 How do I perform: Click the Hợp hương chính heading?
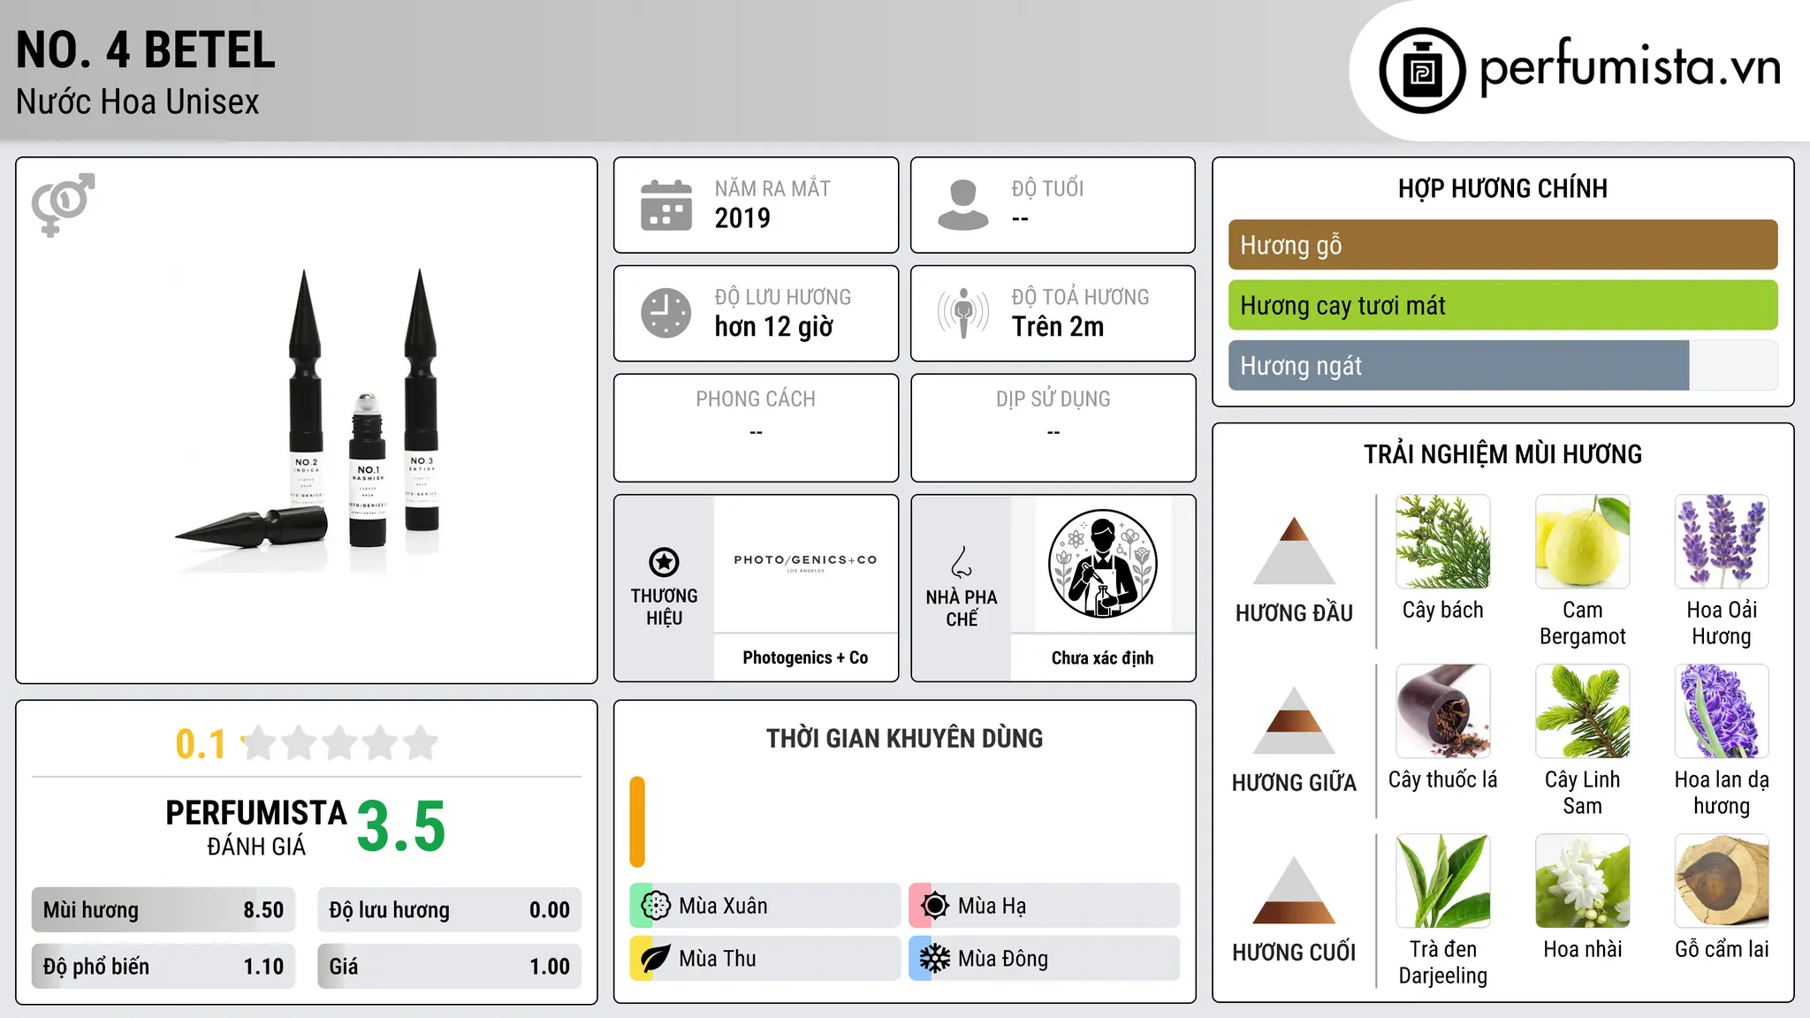(x=1502, y=188)
